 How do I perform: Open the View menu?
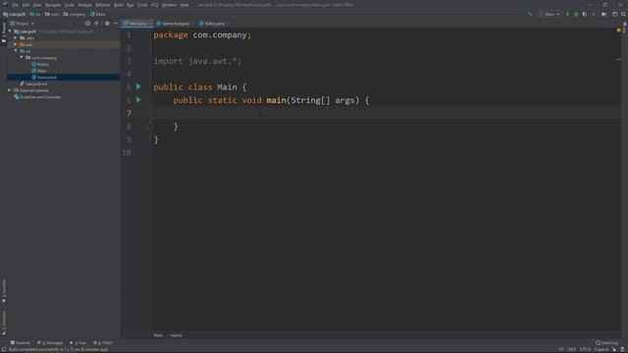coord(37,5)
